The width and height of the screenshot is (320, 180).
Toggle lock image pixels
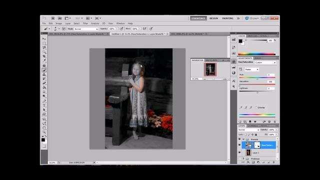tap(249, 134)
